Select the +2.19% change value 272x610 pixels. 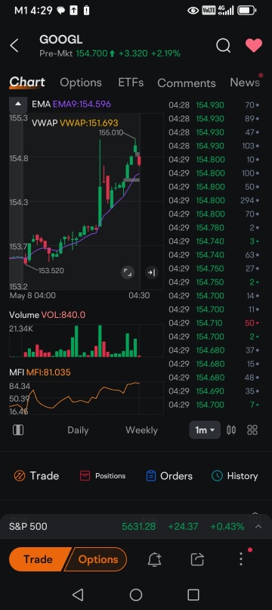coord(165,54)
